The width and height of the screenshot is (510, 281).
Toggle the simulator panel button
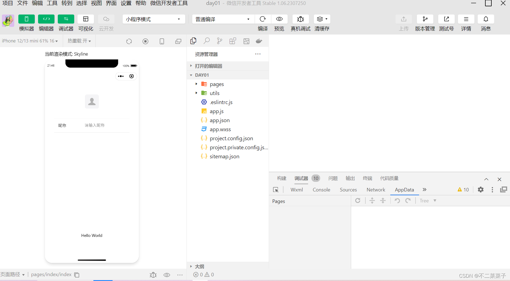[27, 19]
